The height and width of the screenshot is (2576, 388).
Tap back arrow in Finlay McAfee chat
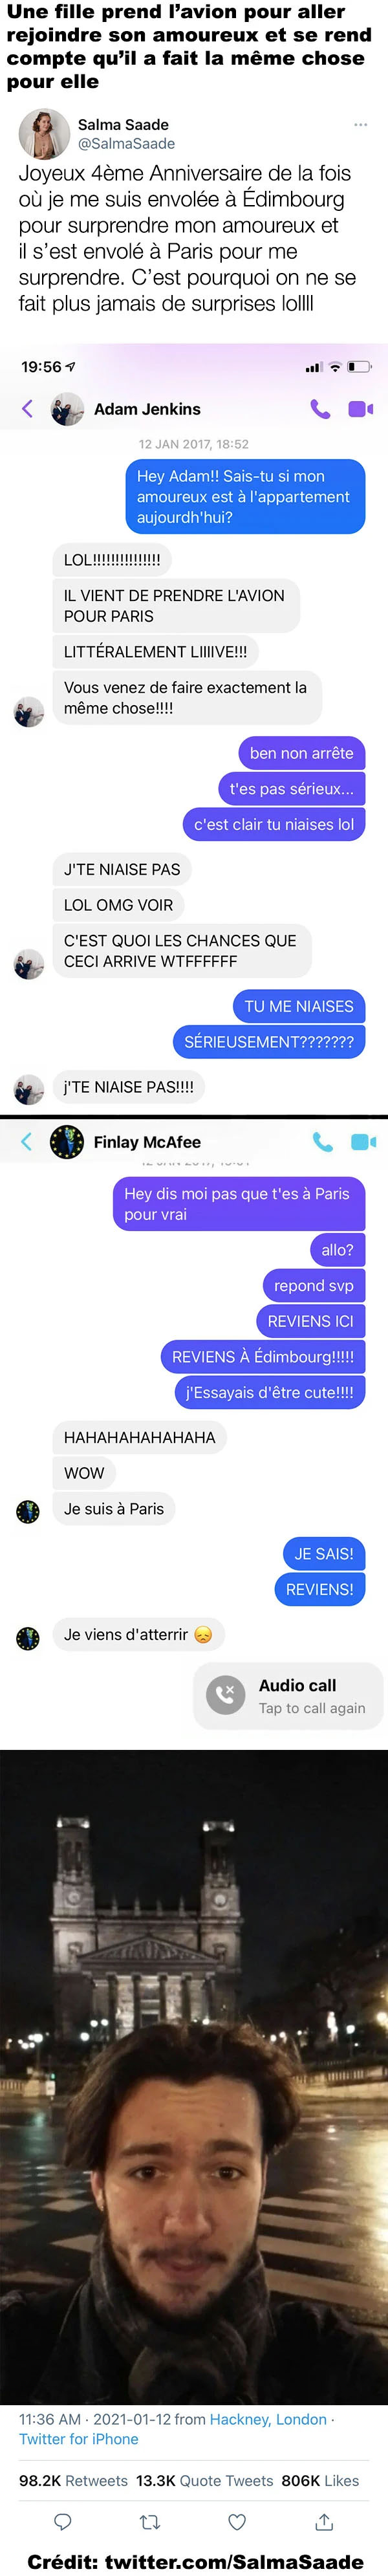[x=27, y=1141]
